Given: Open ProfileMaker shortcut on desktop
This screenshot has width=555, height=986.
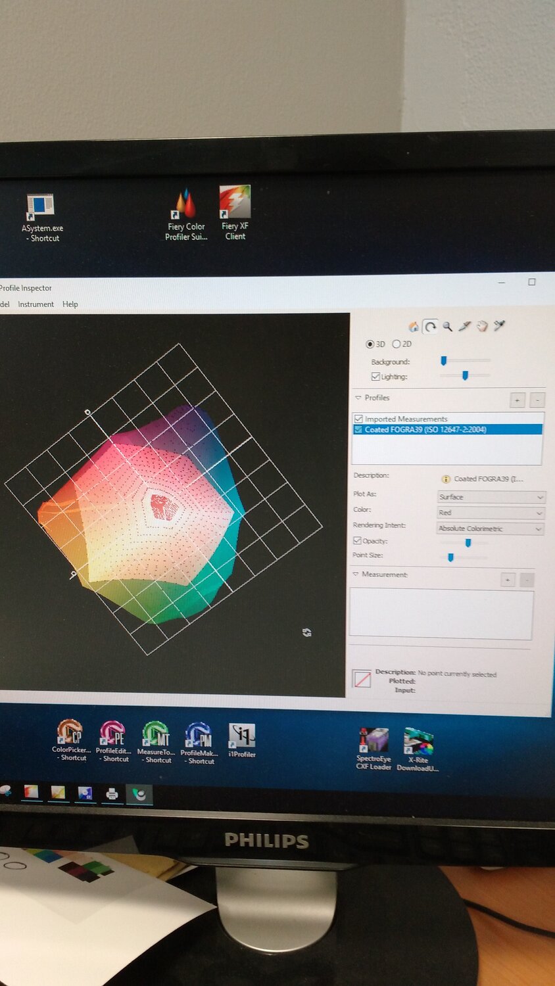Looking at the screenshot, I should click(198, 743).
